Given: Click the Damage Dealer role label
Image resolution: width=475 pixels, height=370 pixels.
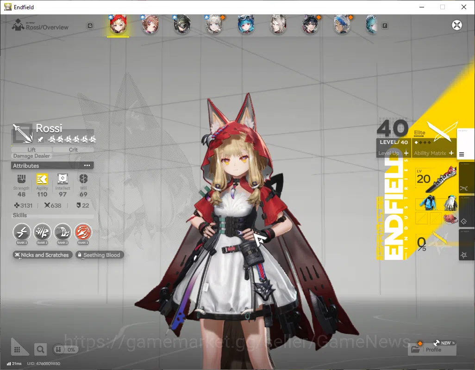Looking at the screenshot, I should coord(31,156).
